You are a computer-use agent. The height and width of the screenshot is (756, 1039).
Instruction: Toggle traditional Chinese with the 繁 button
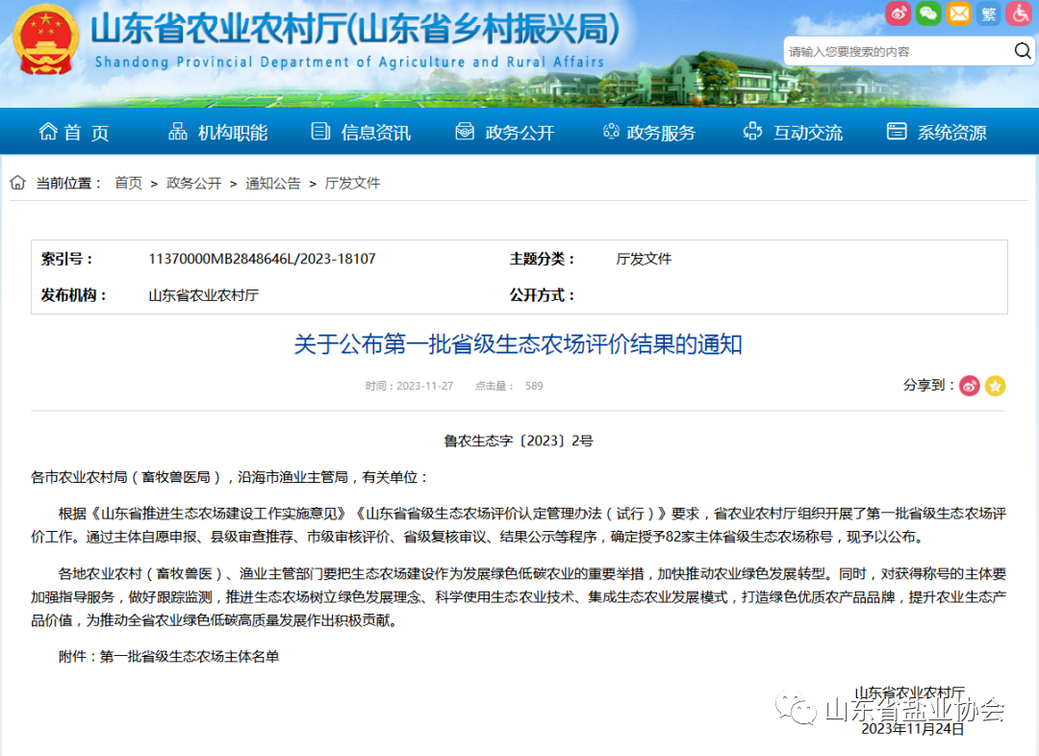(x=988, y=13)
